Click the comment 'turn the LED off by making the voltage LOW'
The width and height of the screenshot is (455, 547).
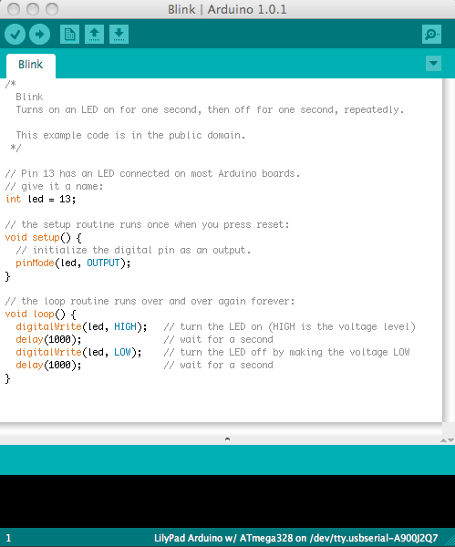click(x=295, y=352)
